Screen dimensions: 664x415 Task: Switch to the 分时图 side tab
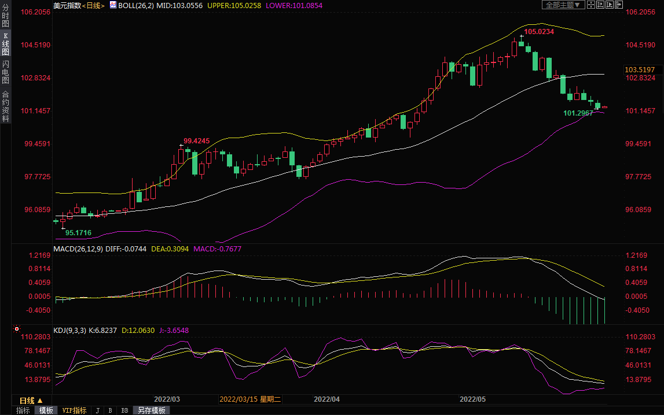5,16
